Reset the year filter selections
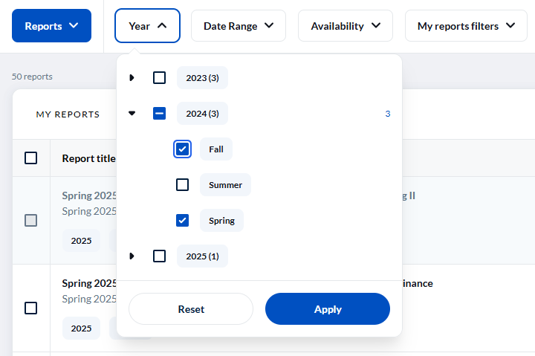The width and height of the screenshot is (535, 356). [x=191, y=309]
